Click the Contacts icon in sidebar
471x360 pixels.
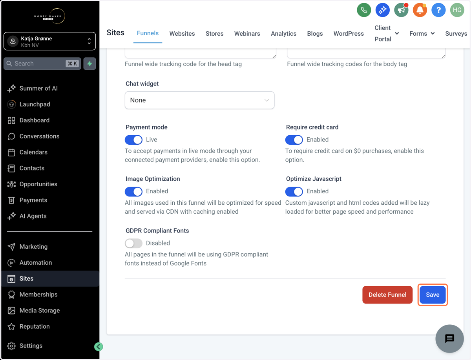(x=11, y=168)
